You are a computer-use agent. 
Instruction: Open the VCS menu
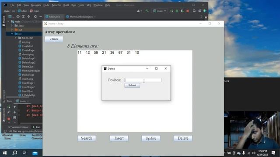[89, 5]
